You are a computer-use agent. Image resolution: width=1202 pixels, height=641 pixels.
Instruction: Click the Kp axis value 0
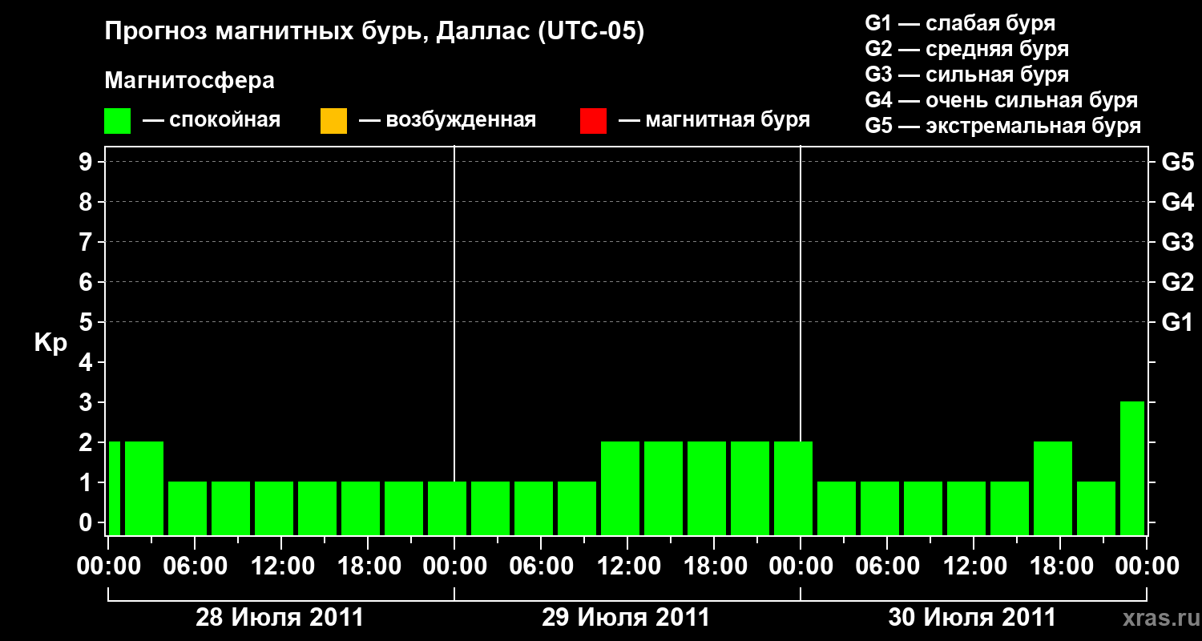tap(87, 523)
